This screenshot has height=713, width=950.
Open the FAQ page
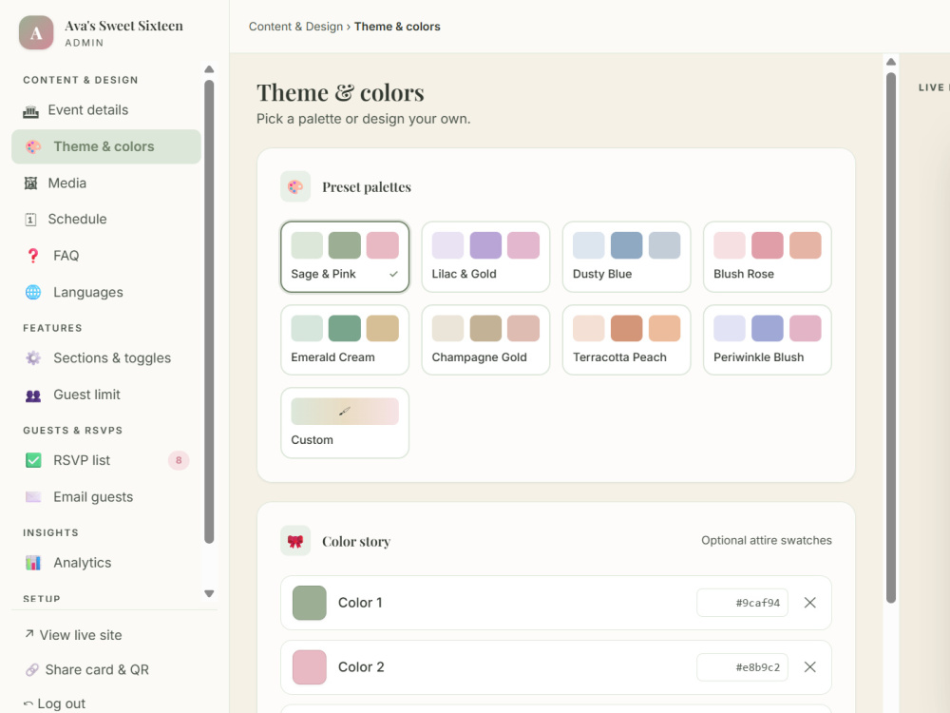point(106,256)
